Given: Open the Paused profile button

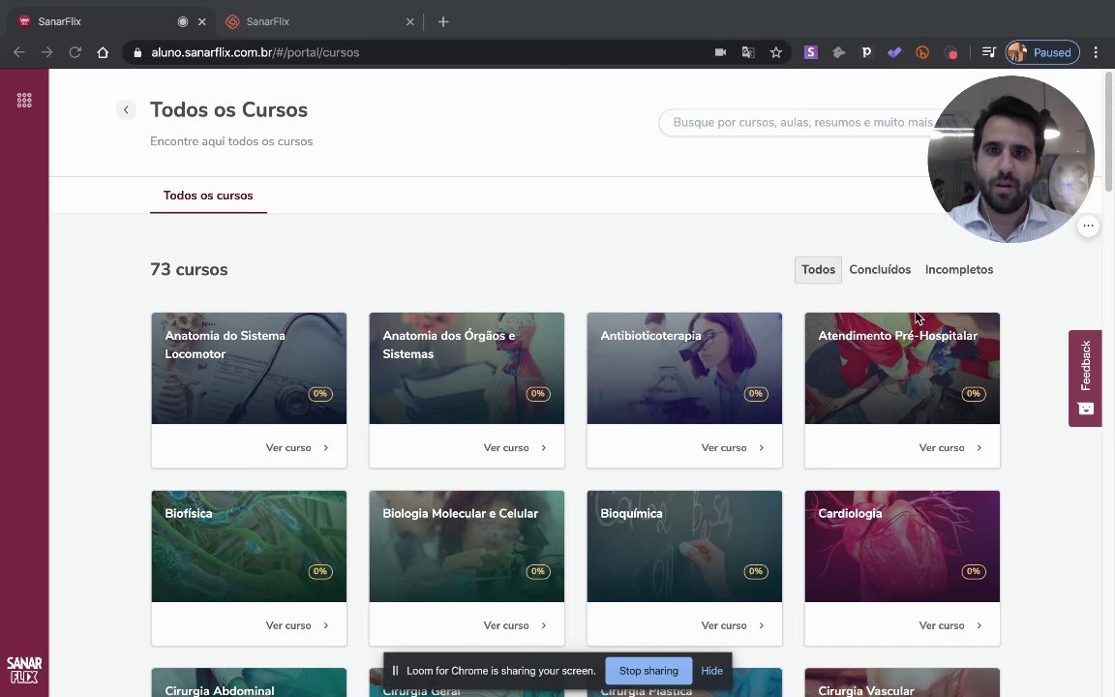Looking at the screenshot, I should (x=1042, y=52).
